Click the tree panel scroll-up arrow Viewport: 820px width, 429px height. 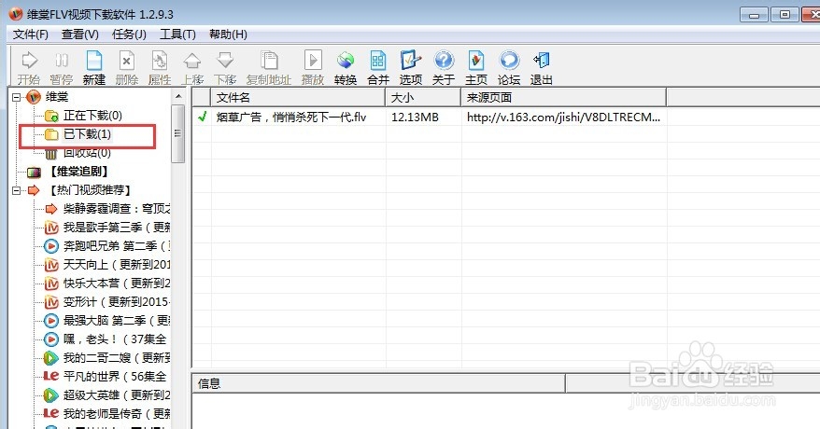178,97
